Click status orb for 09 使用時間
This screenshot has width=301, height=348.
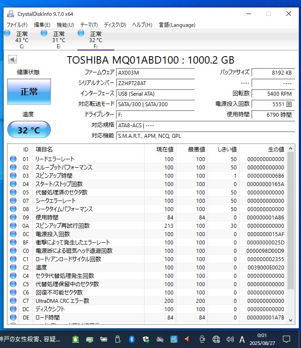click(13, 217)
